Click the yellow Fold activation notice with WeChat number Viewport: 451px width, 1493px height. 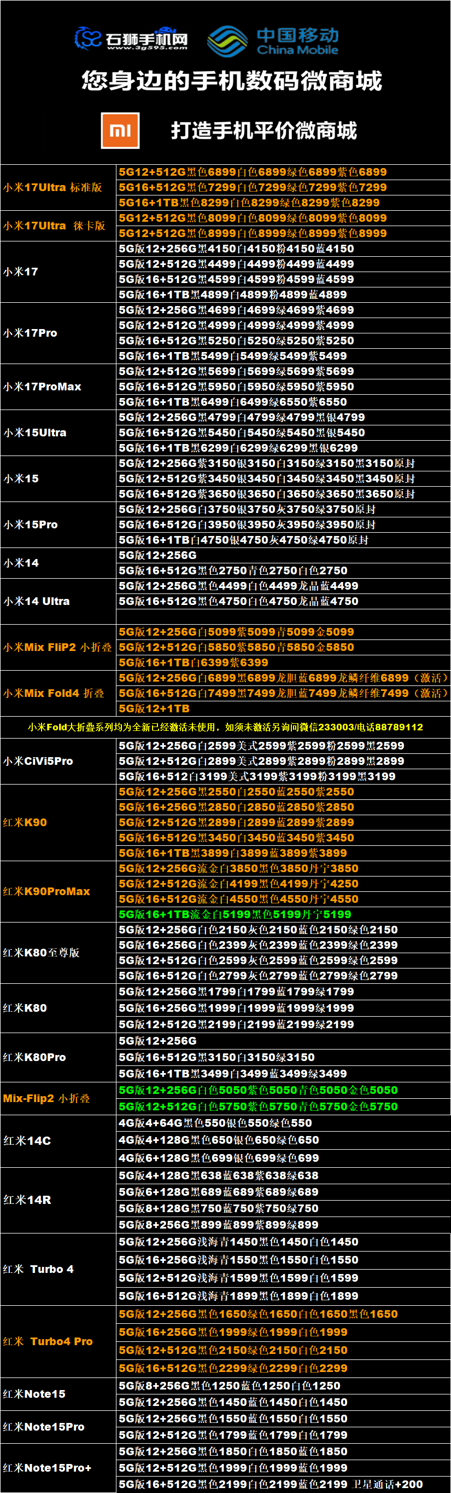pyautogui.click(x=225, y=727)
